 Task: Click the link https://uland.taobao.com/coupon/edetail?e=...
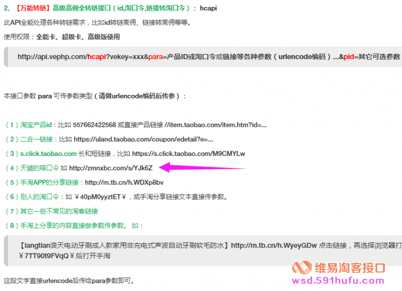pyautogui.click(x=144, y=139)
